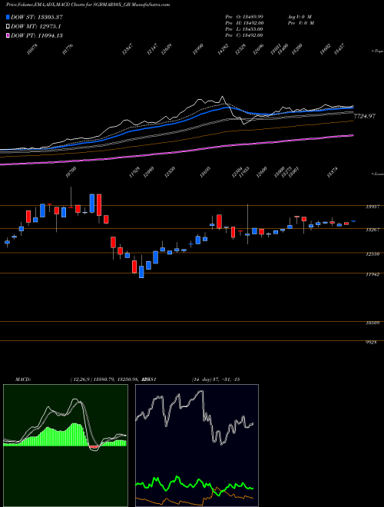Click the lowest blue candlestick near 11942
This screenshot has width=384, height=507.
141,272
